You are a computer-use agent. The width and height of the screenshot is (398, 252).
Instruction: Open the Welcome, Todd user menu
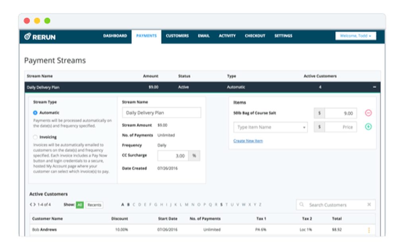point(355,36)
